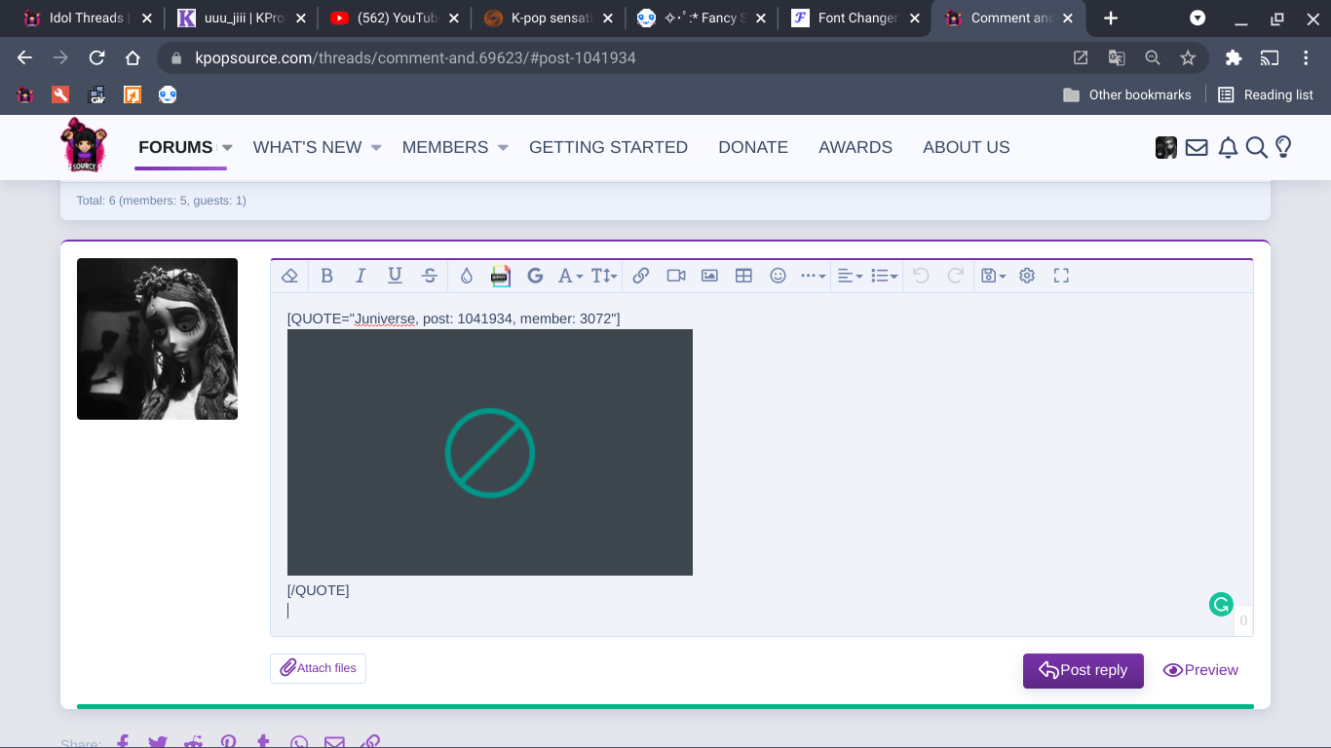The image size is (1331, 748).
Task: Open the smilies emoji picker
Action: click(x=778, y=276)
